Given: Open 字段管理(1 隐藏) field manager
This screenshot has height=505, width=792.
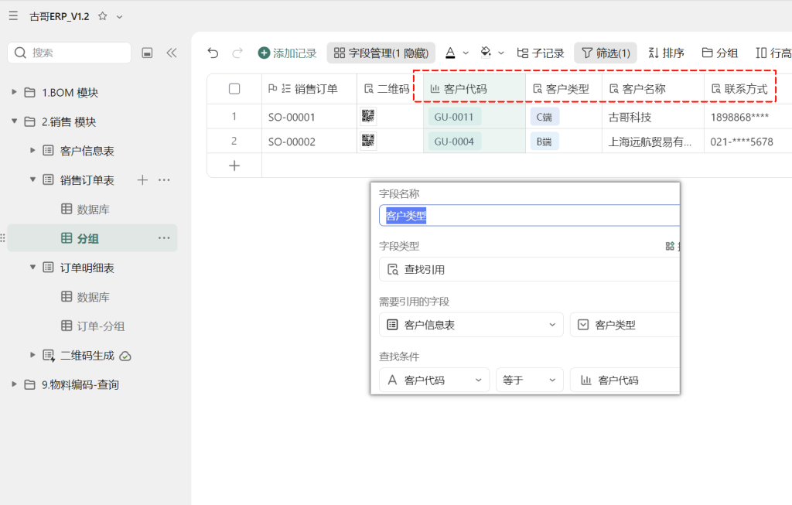Looking at the screenshot, I should coord(381,53).
